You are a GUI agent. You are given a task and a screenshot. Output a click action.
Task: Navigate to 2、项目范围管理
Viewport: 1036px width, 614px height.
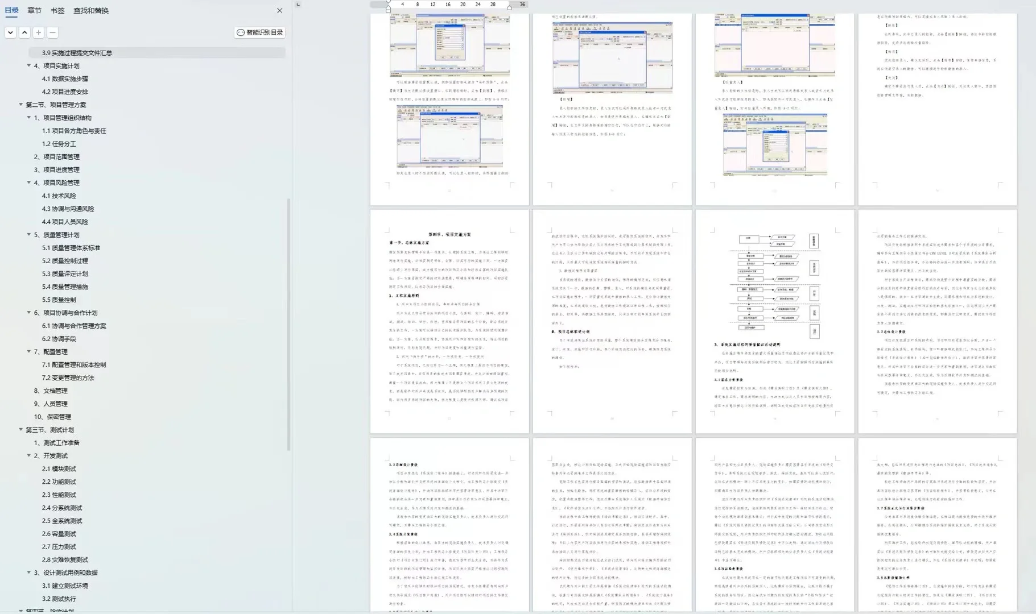pos(56,157)
